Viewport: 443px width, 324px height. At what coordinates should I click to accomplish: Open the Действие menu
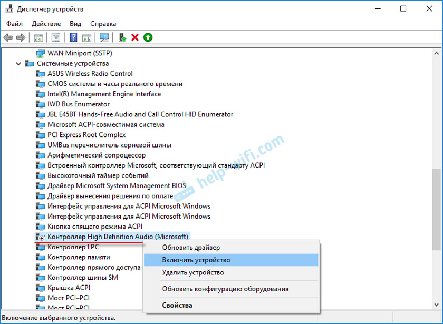46,24
